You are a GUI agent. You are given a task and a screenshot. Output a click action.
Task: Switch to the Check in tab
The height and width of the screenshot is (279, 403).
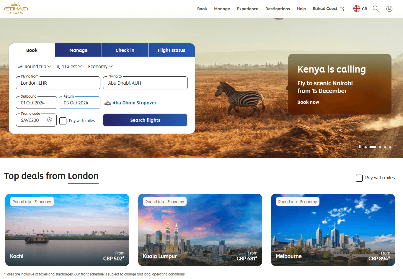[125, 50]
